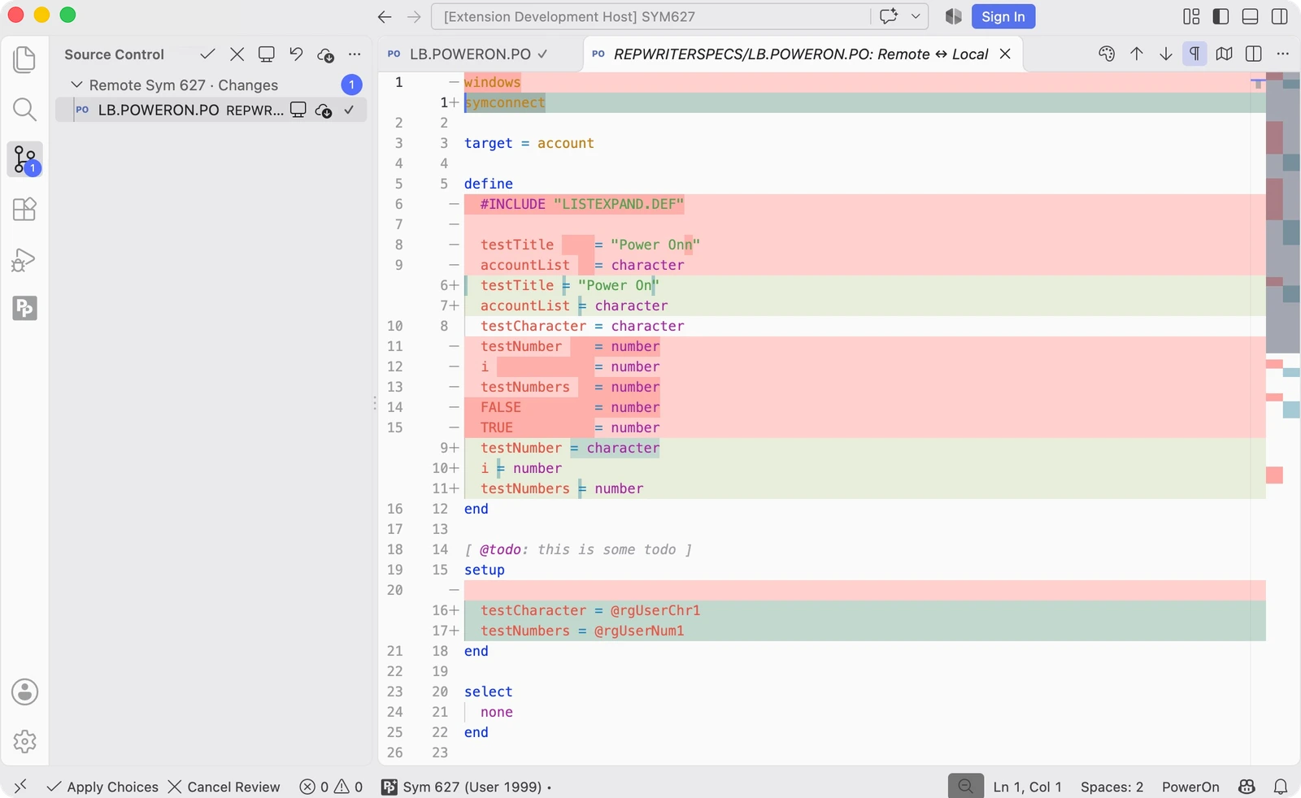Click the command center search field
This screenshot has height=798, width=1301.
650,16
